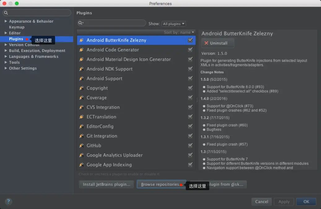
Task: Open the Show All plugins dropdown
Action: (x=174, y=24)
